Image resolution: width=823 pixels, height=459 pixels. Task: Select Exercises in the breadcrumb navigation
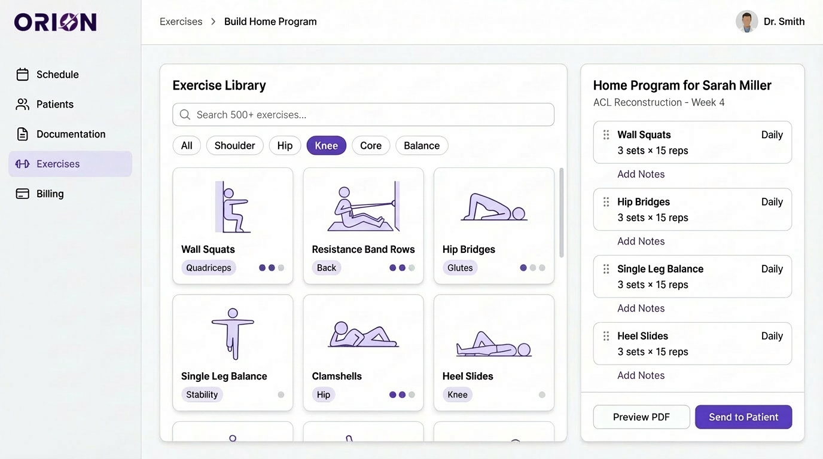coord(181,21)
